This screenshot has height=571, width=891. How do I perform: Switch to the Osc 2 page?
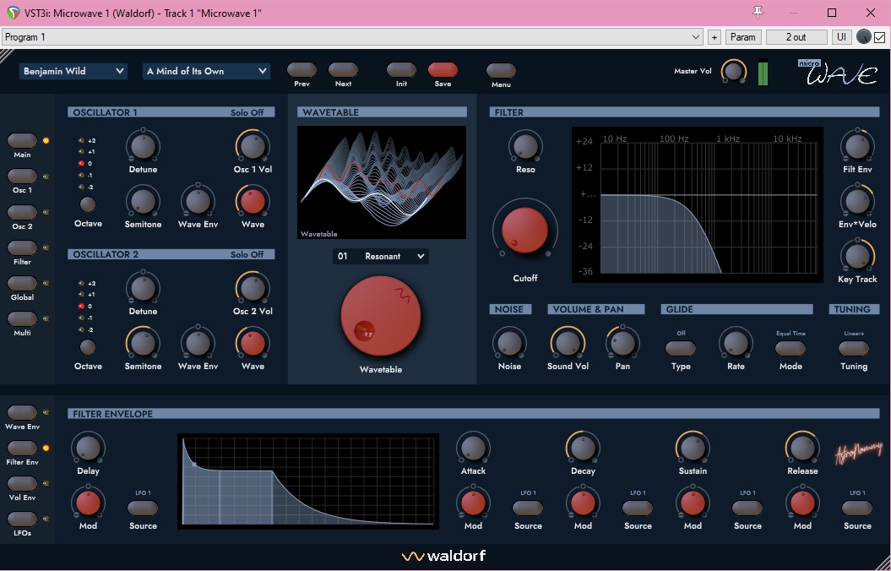coord(22,212)
